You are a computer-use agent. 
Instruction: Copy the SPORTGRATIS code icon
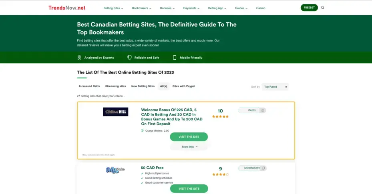pos(263,168)
